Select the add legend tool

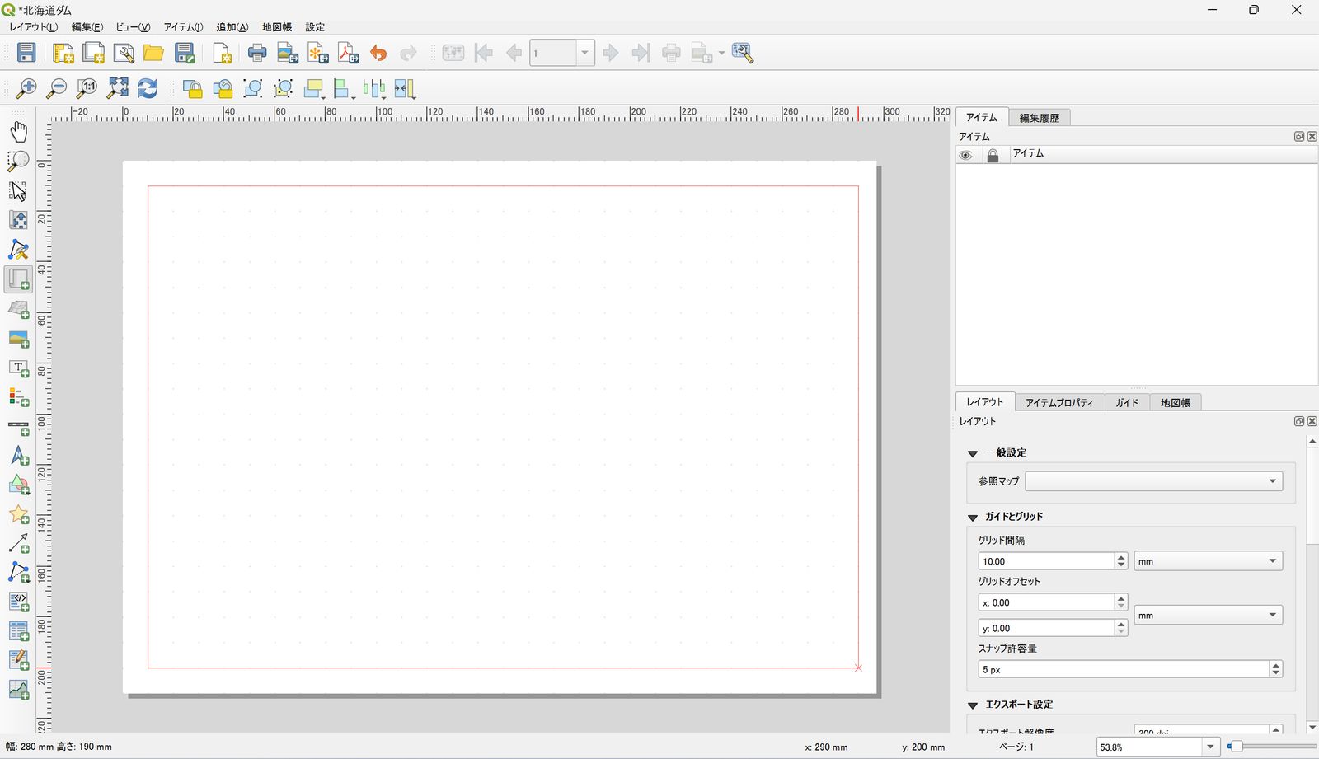18,398
